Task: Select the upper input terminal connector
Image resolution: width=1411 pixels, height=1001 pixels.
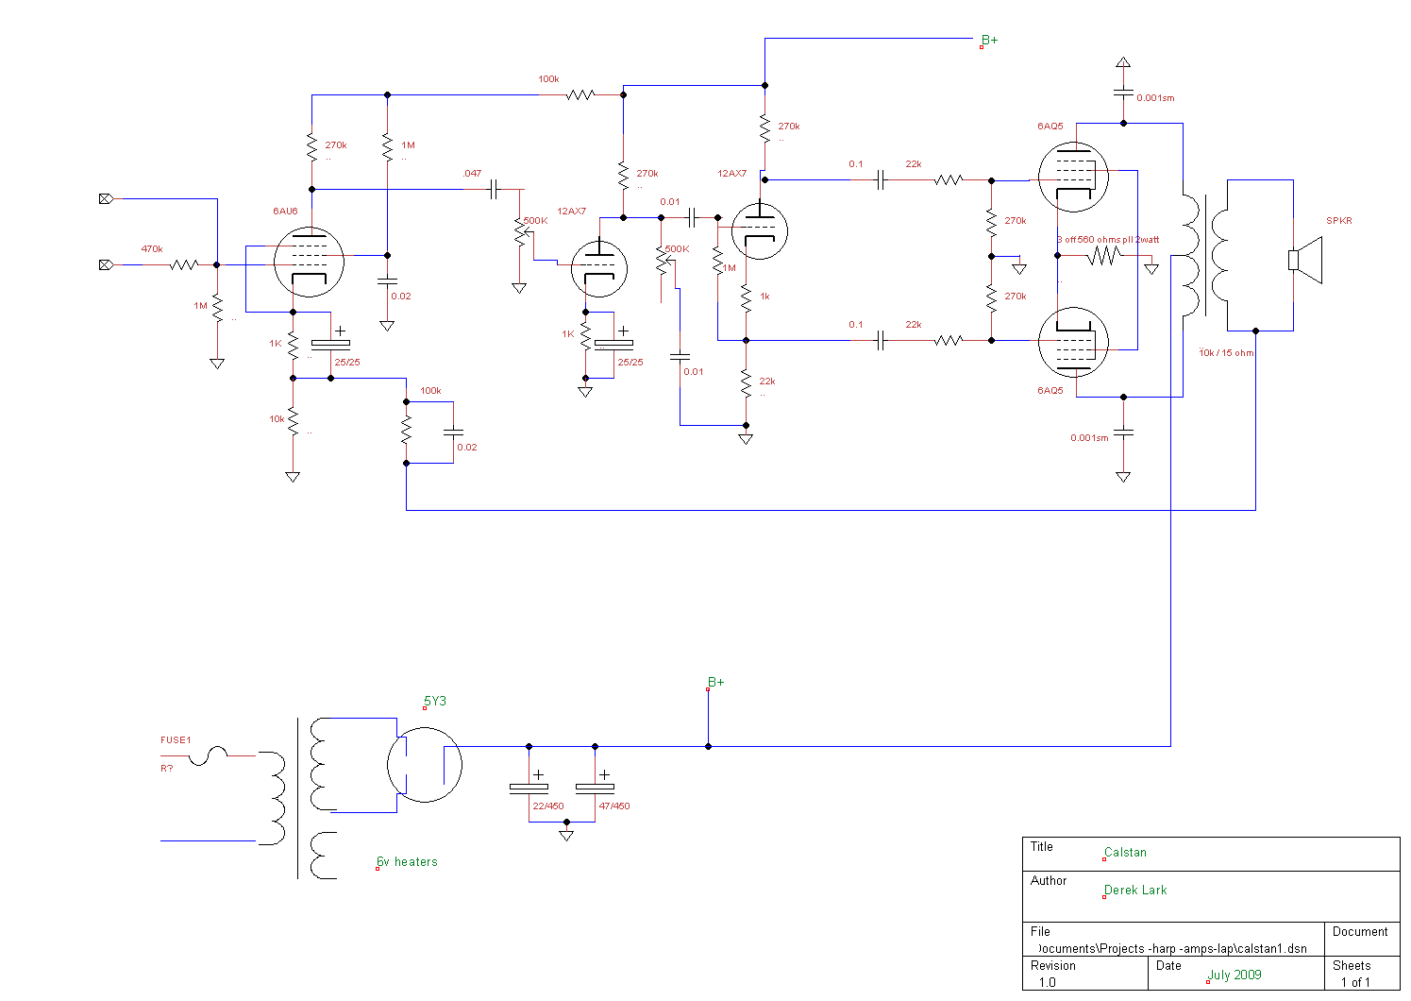Action: [x=105, y=199]
